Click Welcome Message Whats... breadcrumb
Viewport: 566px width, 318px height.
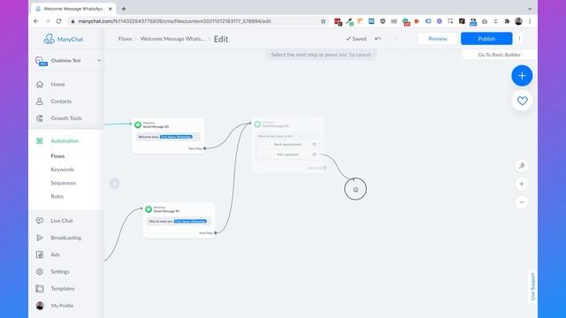(x=172, y=39)
